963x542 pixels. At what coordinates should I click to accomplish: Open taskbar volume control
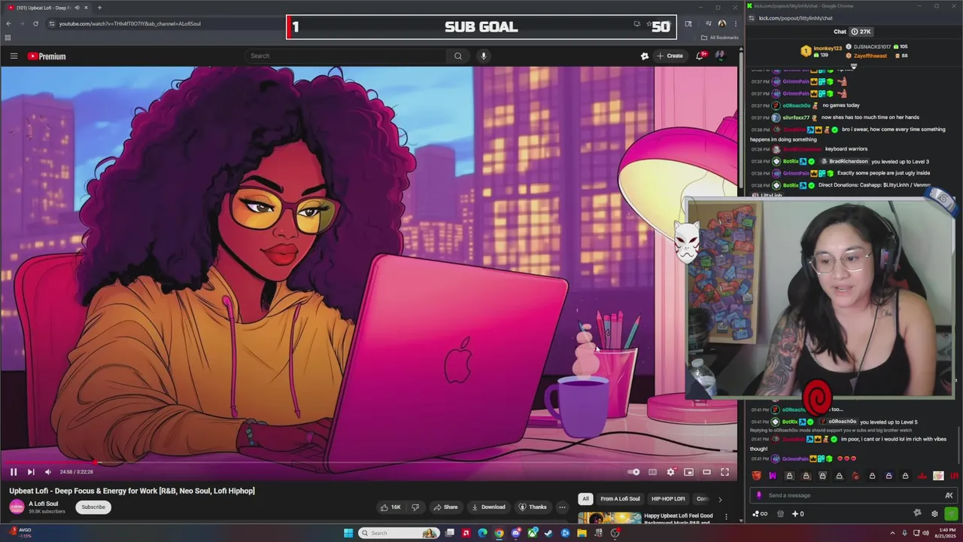(925, 533)
